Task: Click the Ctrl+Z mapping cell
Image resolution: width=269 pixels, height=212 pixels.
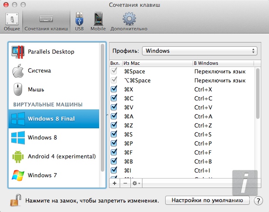Action: [x=203, y=125]
